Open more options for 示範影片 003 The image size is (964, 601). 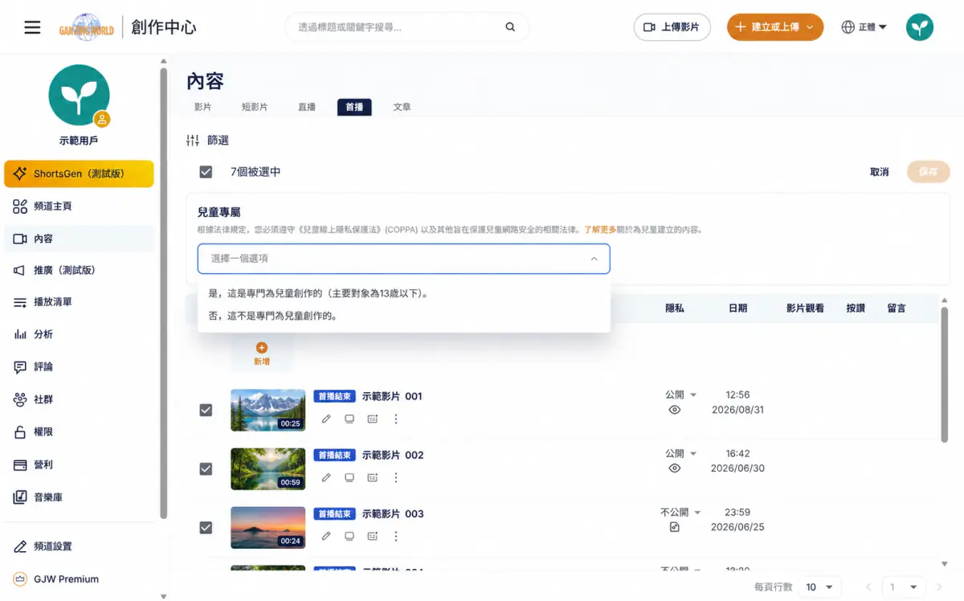(x=396, y=536)
